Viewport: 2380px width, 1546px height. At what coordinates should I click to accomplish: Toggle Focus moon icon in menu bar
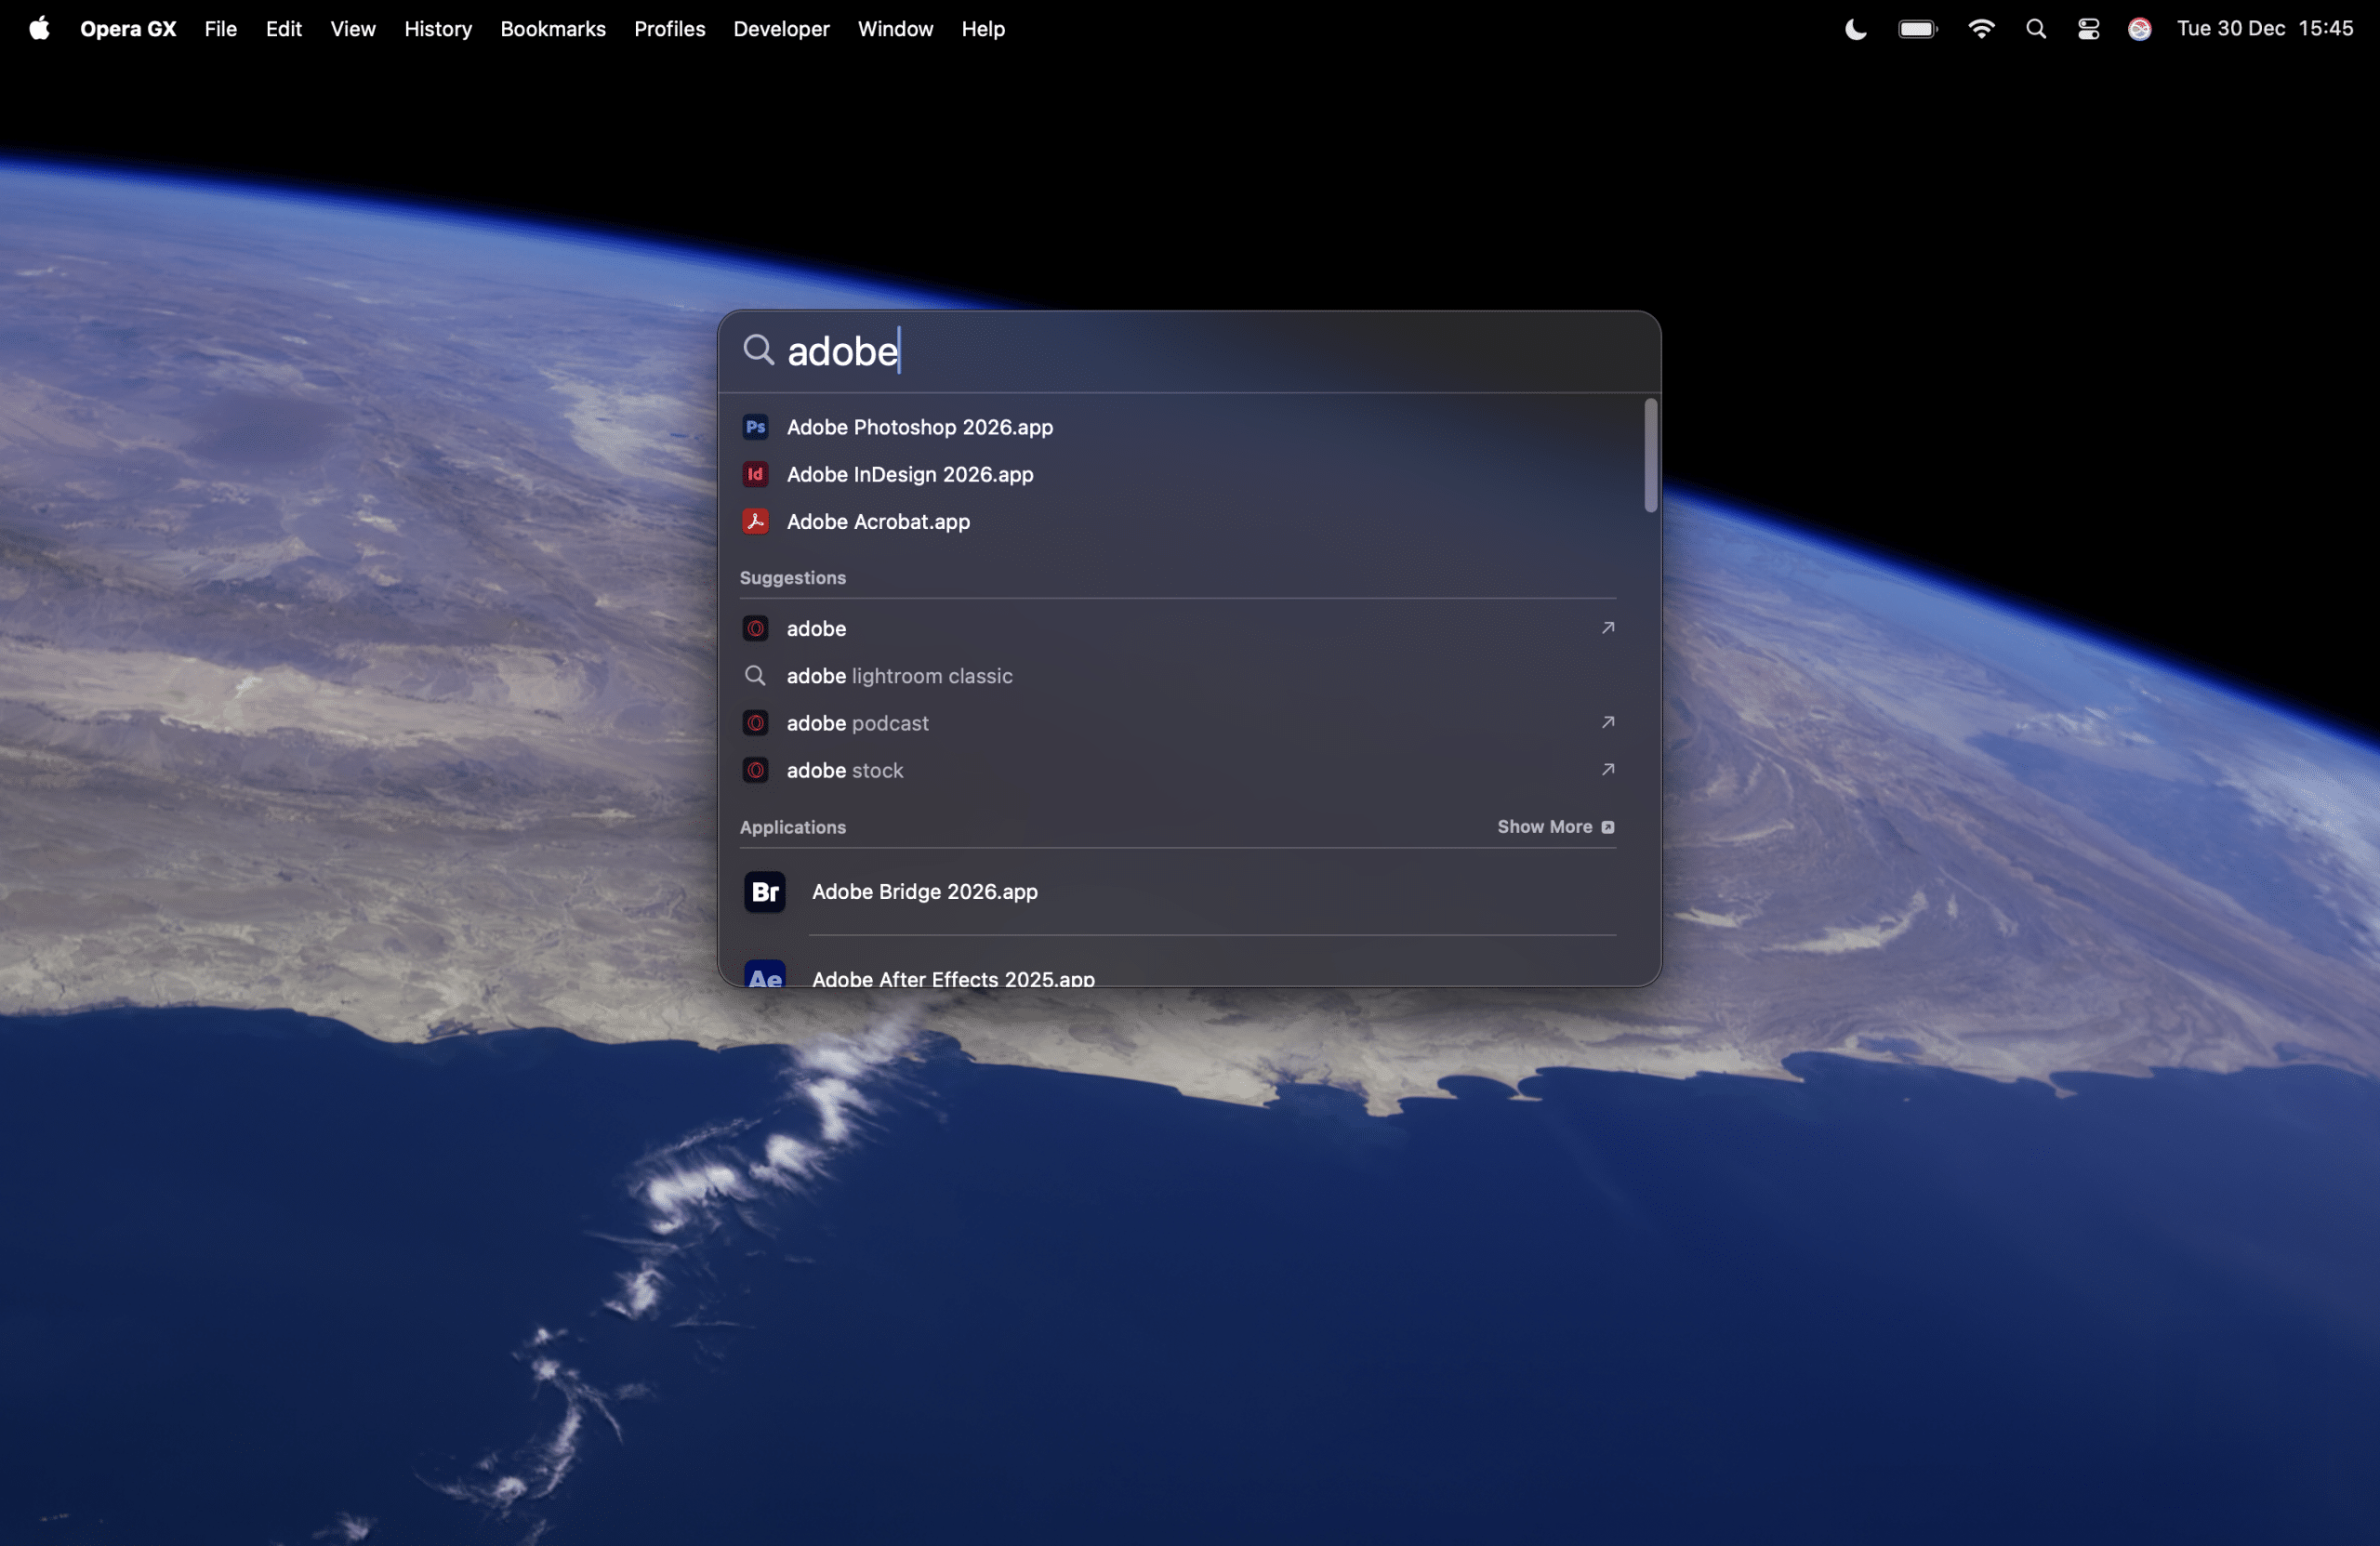coord(1855,29)
